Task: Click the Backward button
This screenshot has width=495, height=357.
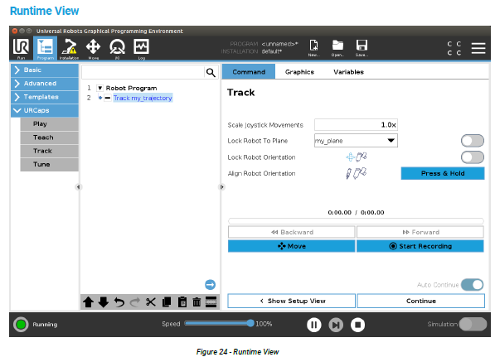Action: pos(291,232)
